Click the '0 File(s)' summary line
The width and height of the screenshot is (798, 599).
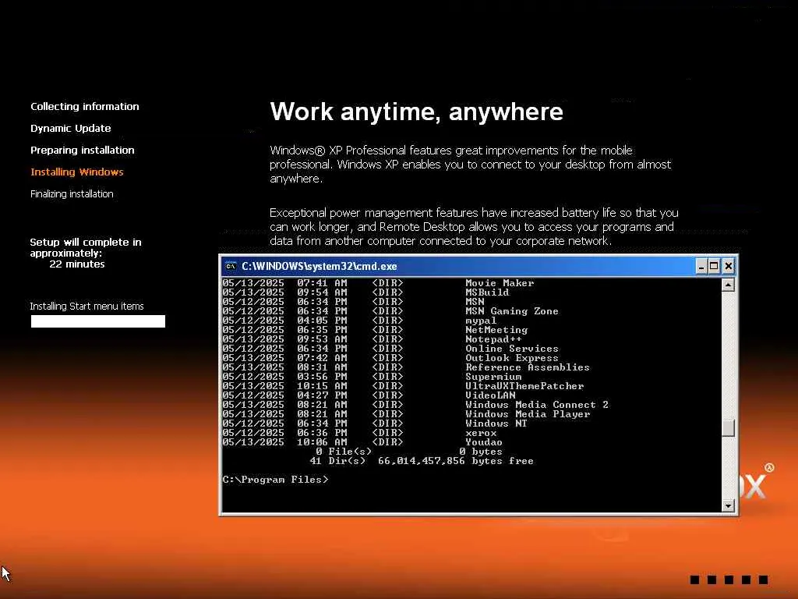pyautogui.click(x=408, y=452)
